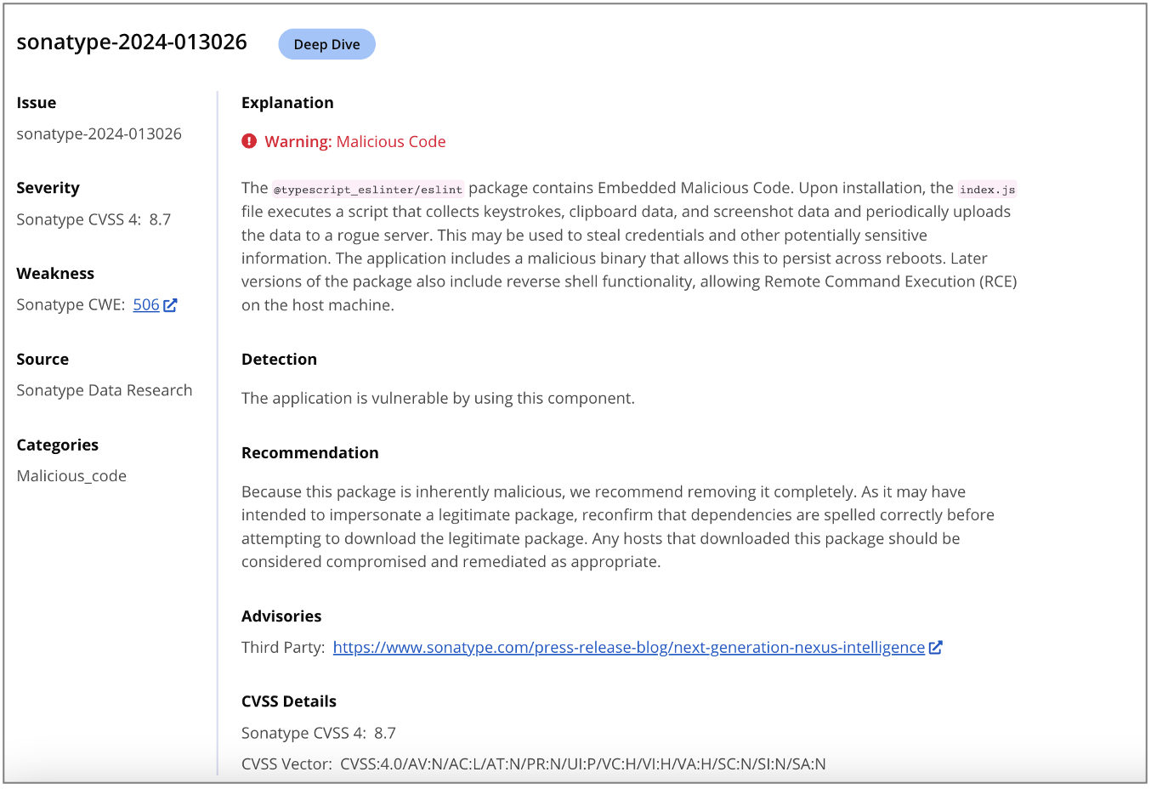
Task: Click the red warning exclamation icon
Action: tap(249, 141)
